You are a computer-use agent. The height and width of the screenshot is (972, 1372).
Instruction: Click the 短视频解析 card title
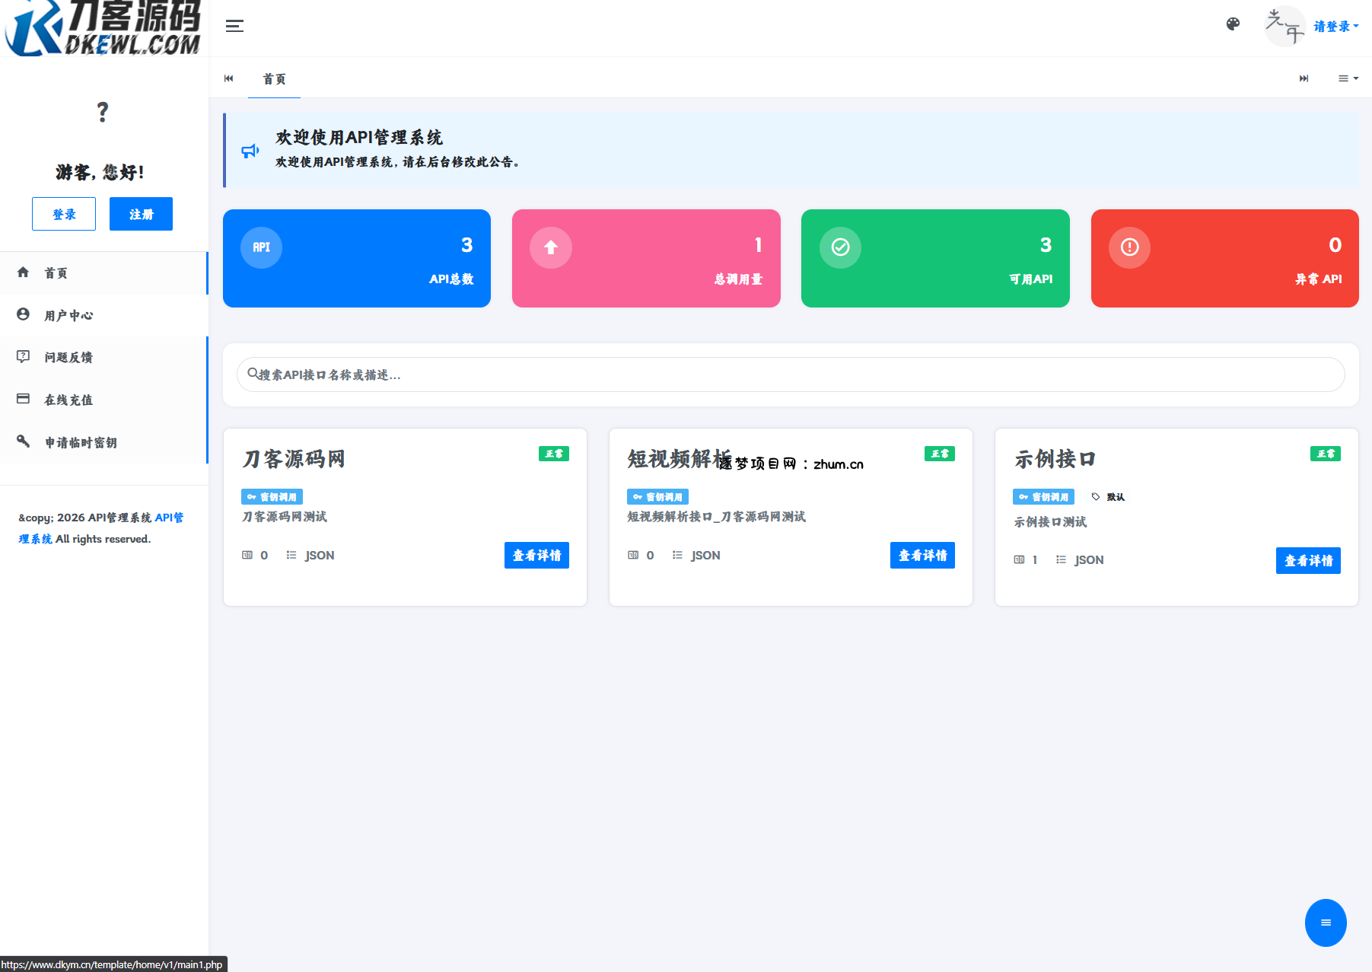tap(679, 459)
